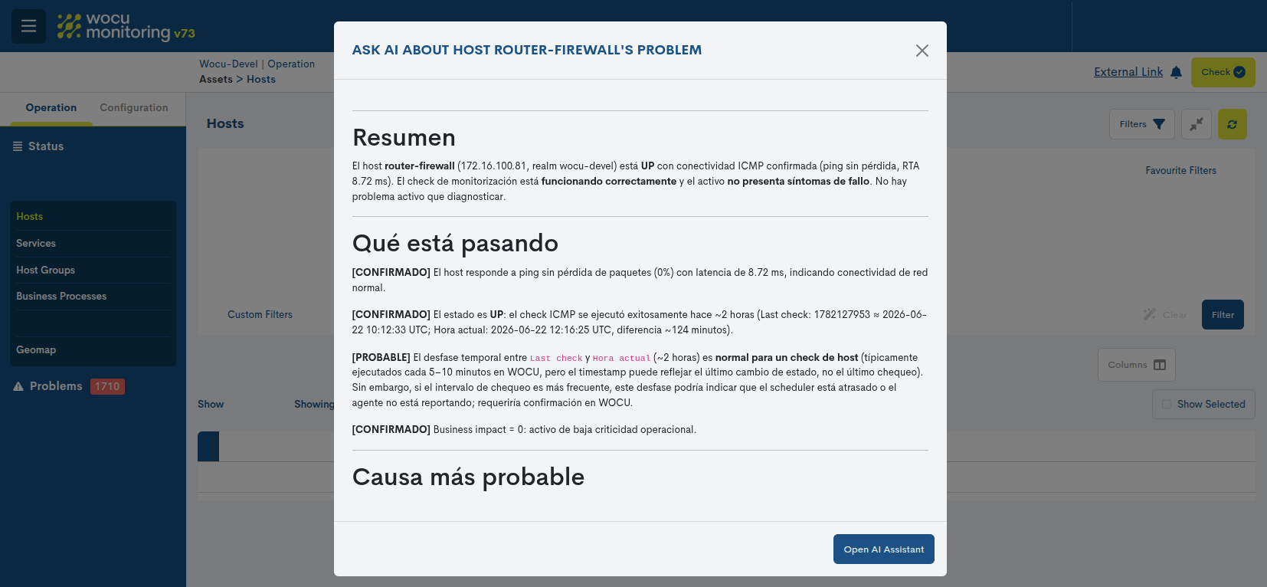Refresh the Hosts list
The width and height of the screenshot is (1267, 587).
click(1232, 124)
